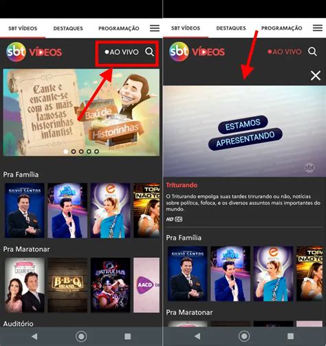Select the SBT VÍDEOS tab in the left screen
326x346 pixels.
23,28
